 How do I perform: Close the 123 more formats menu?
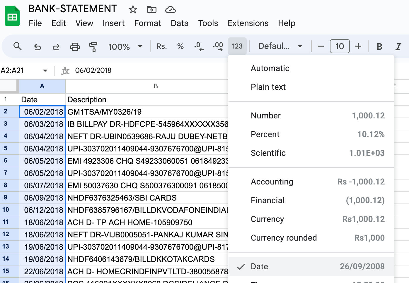click(x=237, y=46)
